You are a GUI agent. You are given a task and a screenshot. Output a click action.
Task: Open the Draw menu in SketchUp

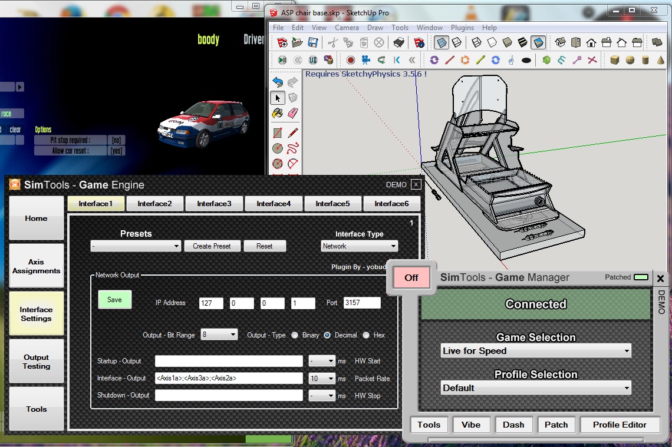[x=375, y=28]
